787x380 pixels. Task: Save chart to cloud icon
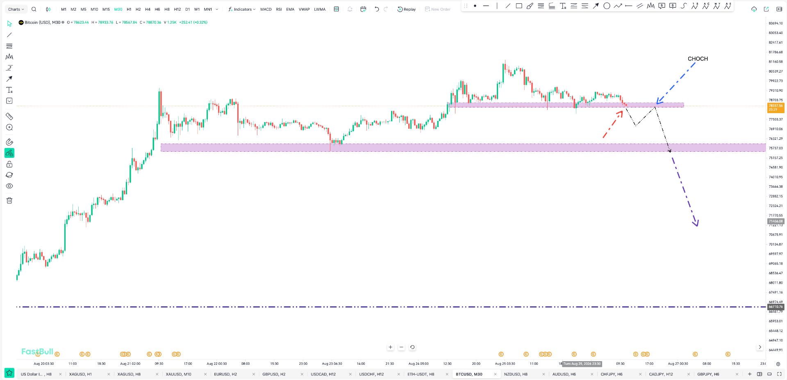(754, 9)
